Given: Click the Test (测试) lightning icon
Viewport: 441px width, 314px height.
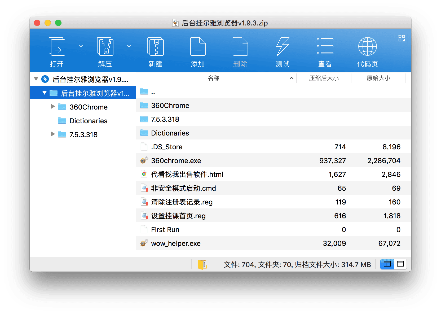Looking at the screenshot, I should click(x=283, y=46).
